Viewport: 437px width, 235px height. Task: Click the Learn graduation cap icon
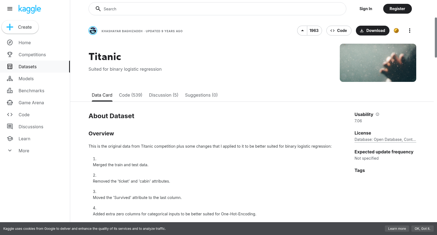point(10,139)
